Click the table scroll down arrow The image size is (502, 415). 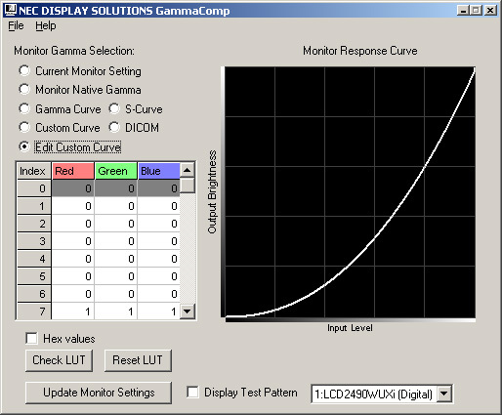(x=188, y=311)
